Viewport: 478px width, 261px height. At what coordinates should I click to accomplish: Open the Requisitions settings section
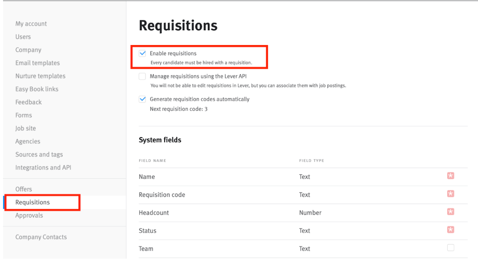pos(32,202)
